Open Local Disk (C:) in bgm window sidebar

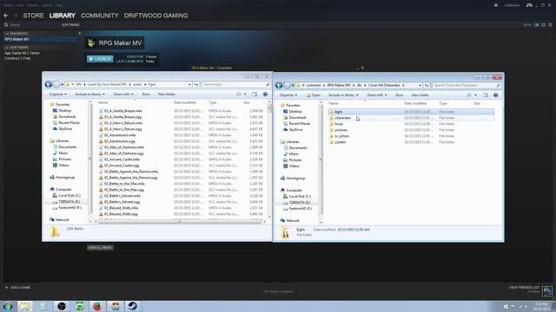[66, 195]
